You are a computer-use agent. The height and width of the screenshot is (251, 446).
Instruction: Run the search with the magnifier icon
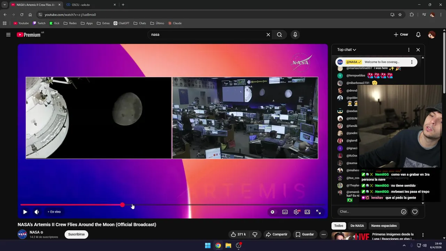279,35
